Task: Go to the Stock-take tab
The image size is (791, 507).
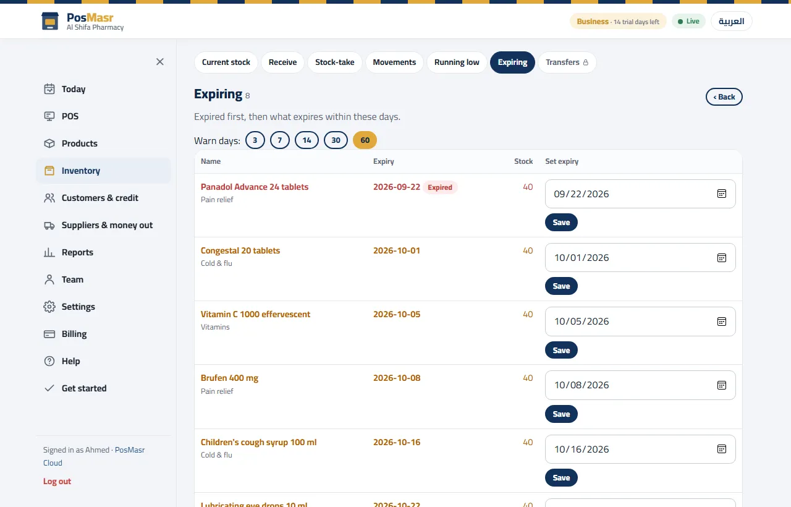Action: pyautogui.click(x=335, y=62)
